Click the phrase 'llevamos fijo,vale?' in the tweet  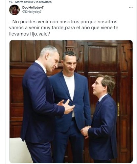[x=30, y=34]
